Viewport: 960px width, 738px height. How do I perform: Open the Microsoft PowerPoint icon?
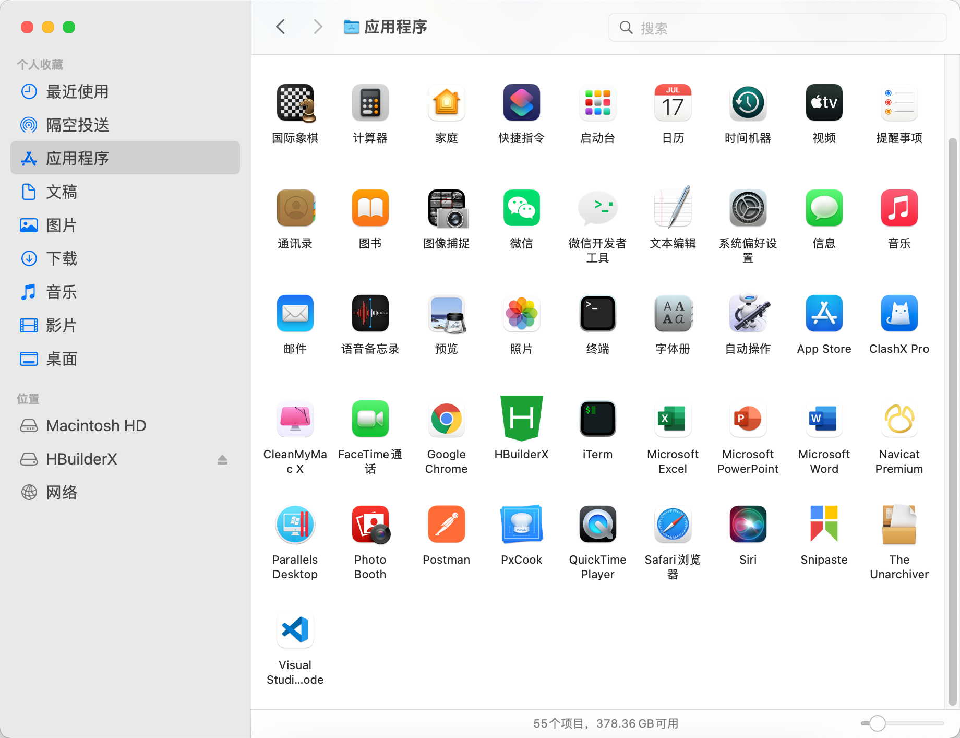pos(748,419)
